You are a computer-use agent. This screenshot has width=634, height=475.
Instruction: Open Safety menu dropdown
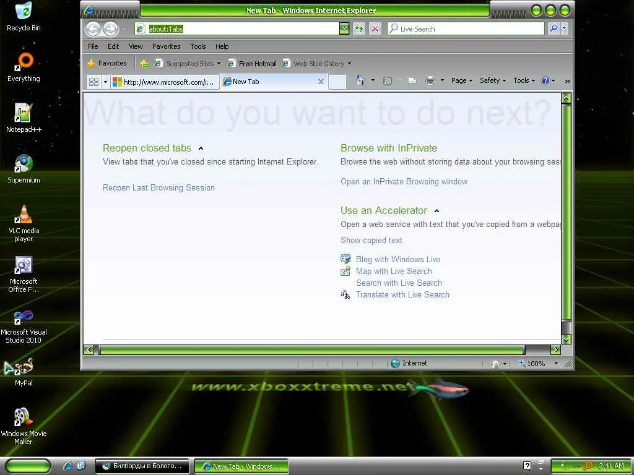[493, 80]
